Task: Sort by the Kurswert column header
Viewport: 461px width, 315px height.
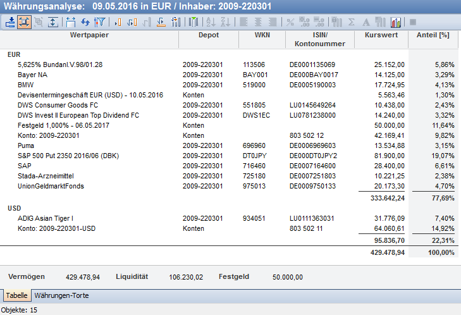Action: [381, 35]
